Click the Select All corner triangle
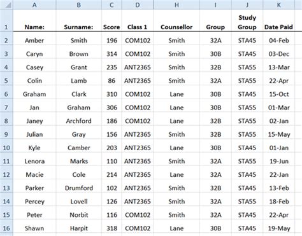Image resolution: width=302 pixels, height=236 pixels. [x=8, y=5]
